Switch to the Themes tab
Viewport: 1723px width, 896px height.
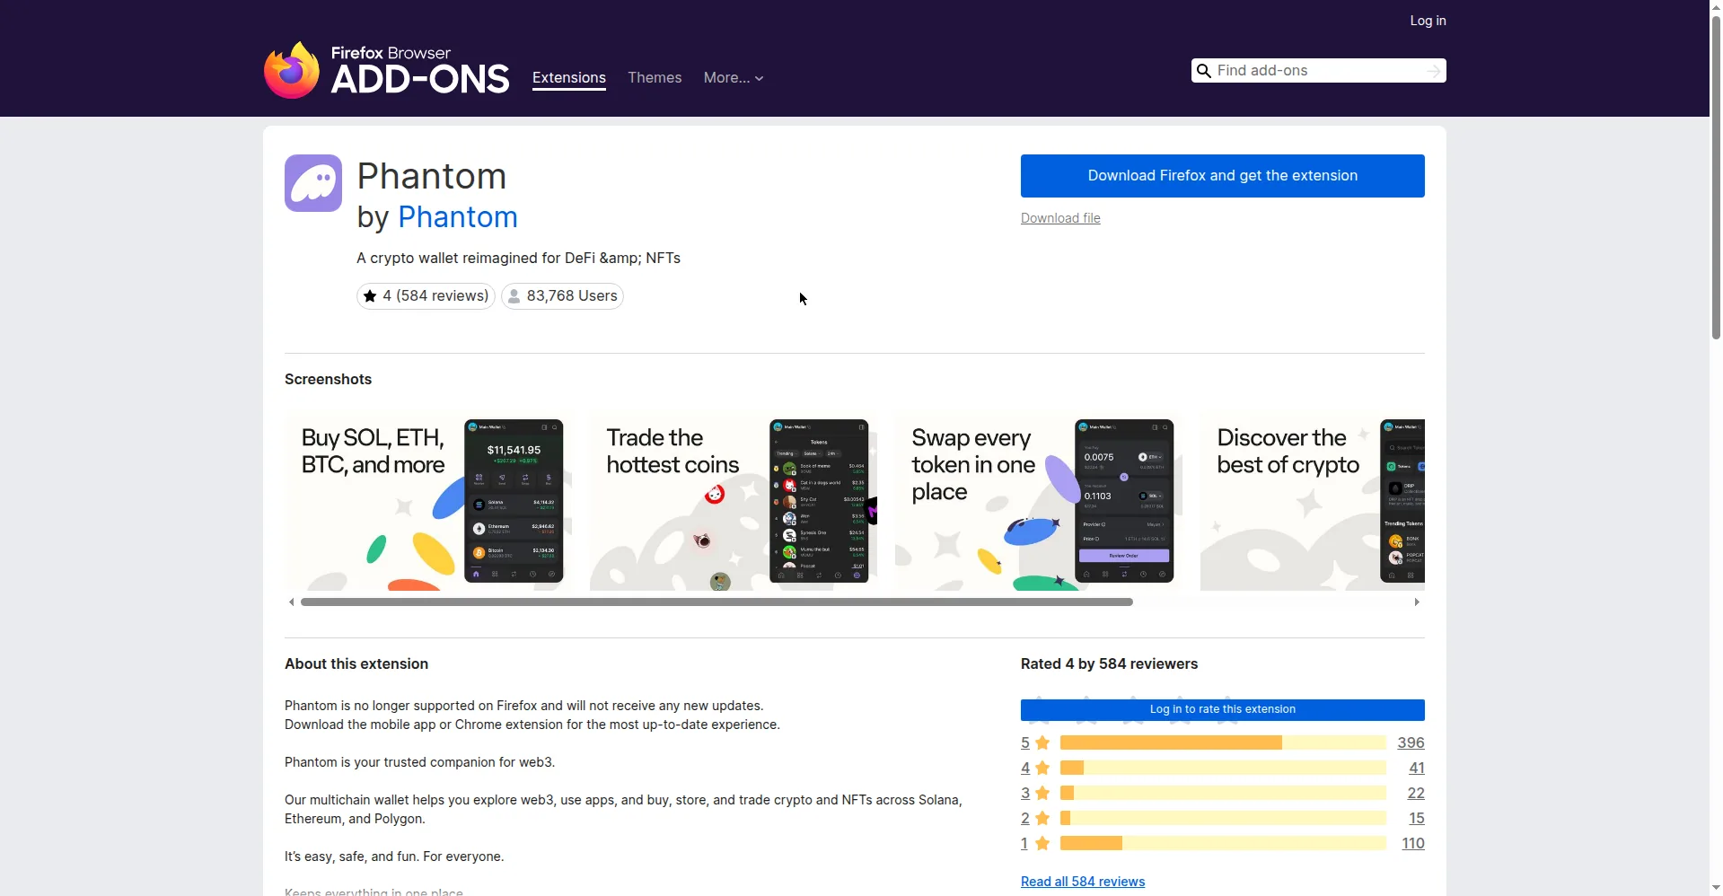655,78
